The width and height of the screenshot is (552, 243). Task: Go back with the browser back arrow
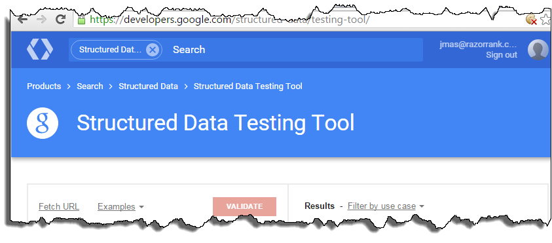(x=22, y=20)
